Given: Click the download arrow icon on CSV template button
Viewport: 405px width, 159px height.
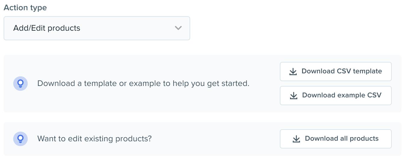Looking at the screenshot, I should [293, 72].
